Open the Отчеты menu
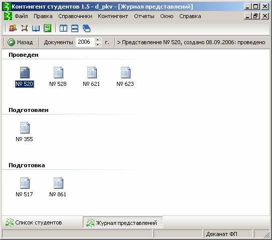 point(144,16)
